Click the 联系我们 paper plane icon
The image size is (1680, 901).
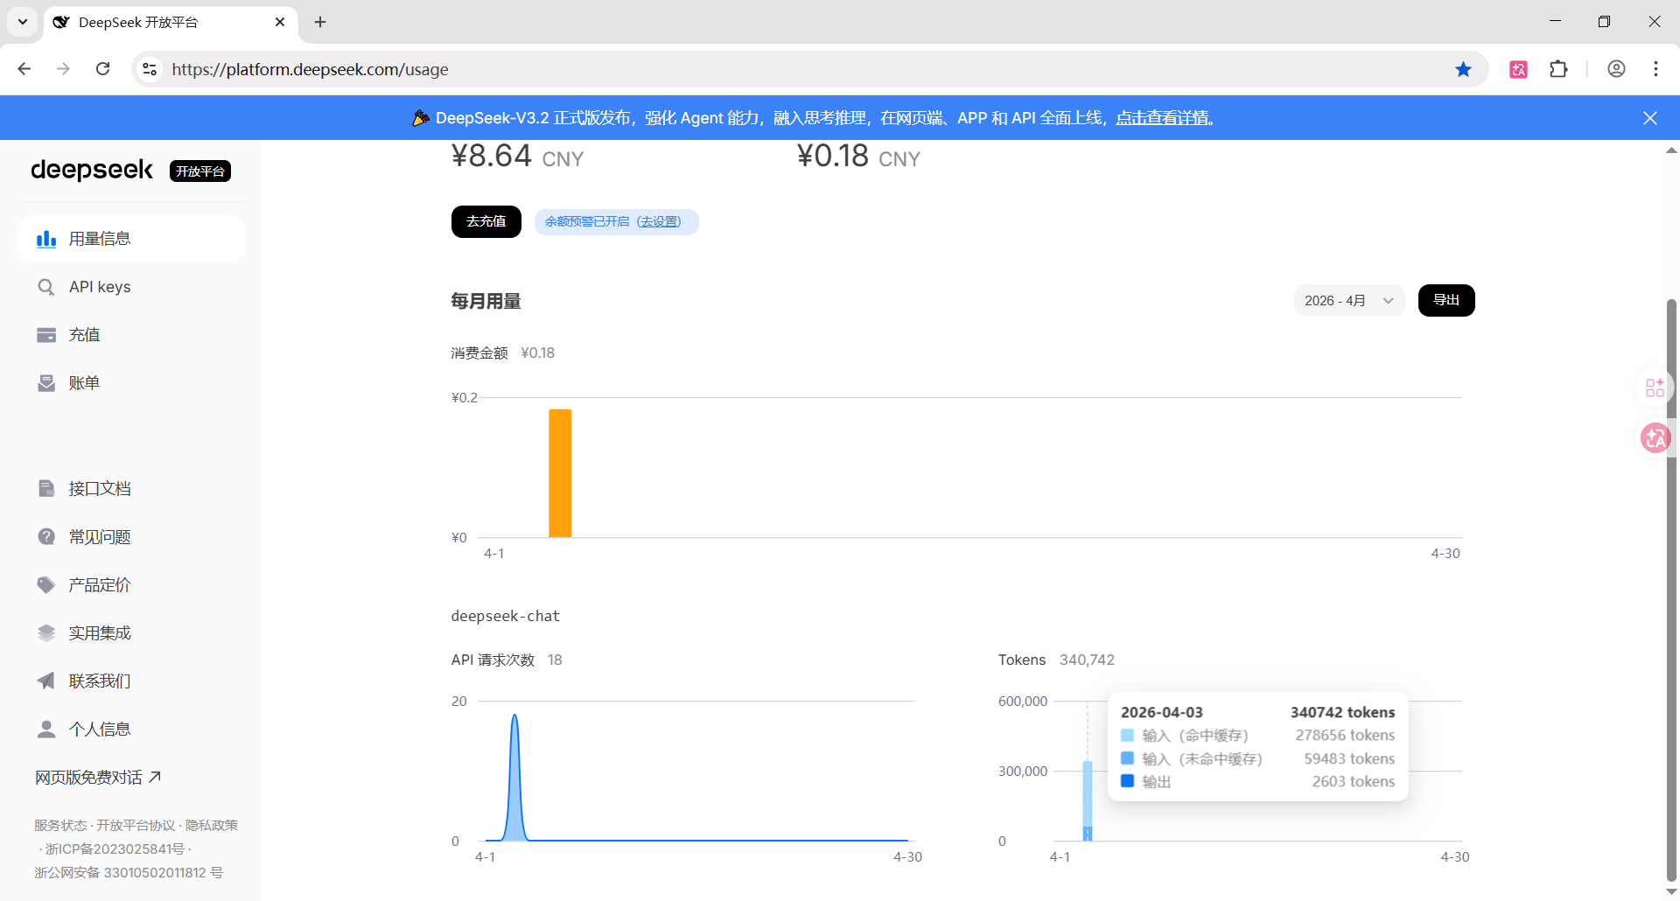pos(46,681)
